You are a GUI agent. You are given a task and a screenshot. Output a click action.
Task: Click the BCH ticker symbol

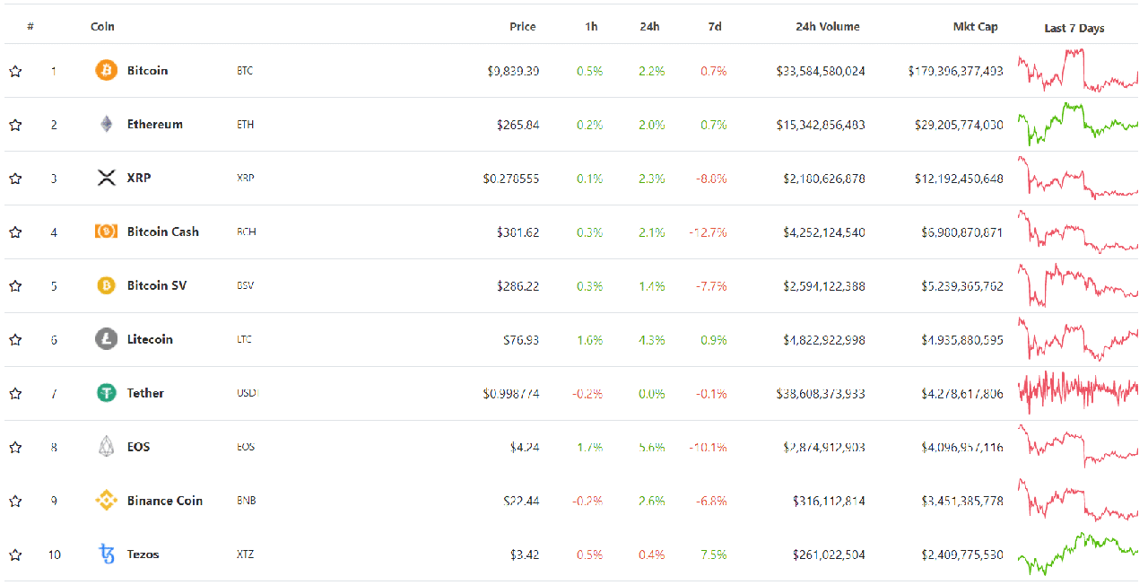pyautogui.click(x=247, y=232)
